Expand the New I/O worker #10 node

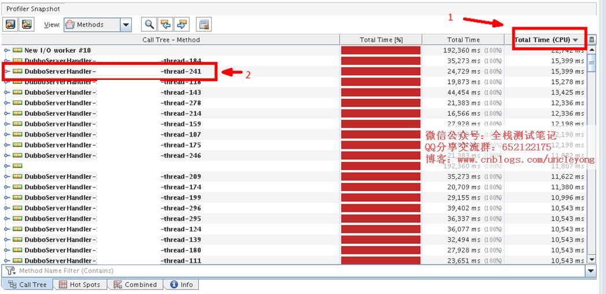click(6, 50)
